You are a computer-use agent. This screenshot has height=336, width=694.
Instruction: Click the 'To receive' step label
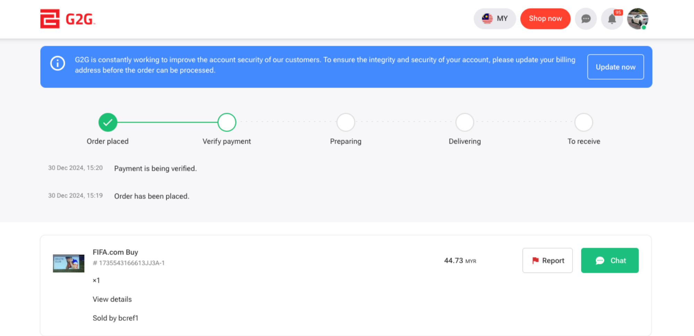[x=584, y=141]
